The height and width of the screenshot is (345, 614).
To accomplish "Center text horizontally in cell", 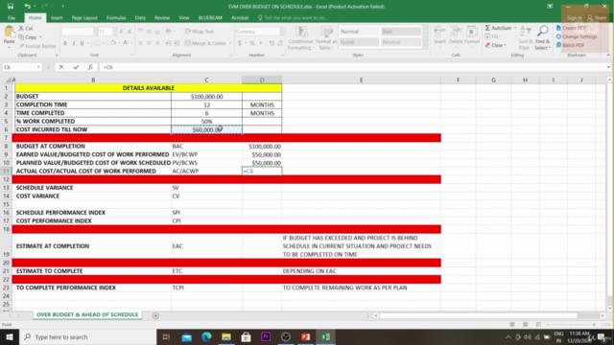I will point(149,43).
